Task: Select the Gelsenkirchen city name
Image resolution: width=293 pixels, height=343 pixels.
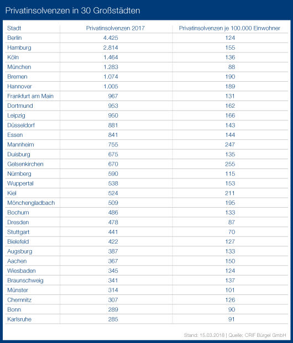Action: pyautogui.click(x=25, y=164)
